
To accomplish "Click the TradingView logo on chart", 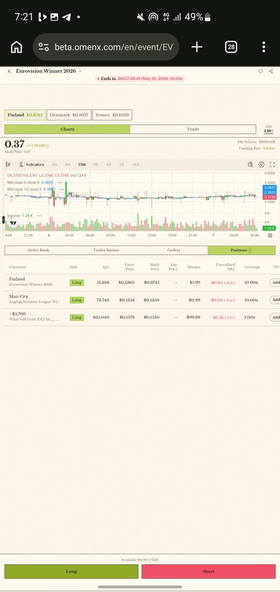I will [x=13, y=224].
